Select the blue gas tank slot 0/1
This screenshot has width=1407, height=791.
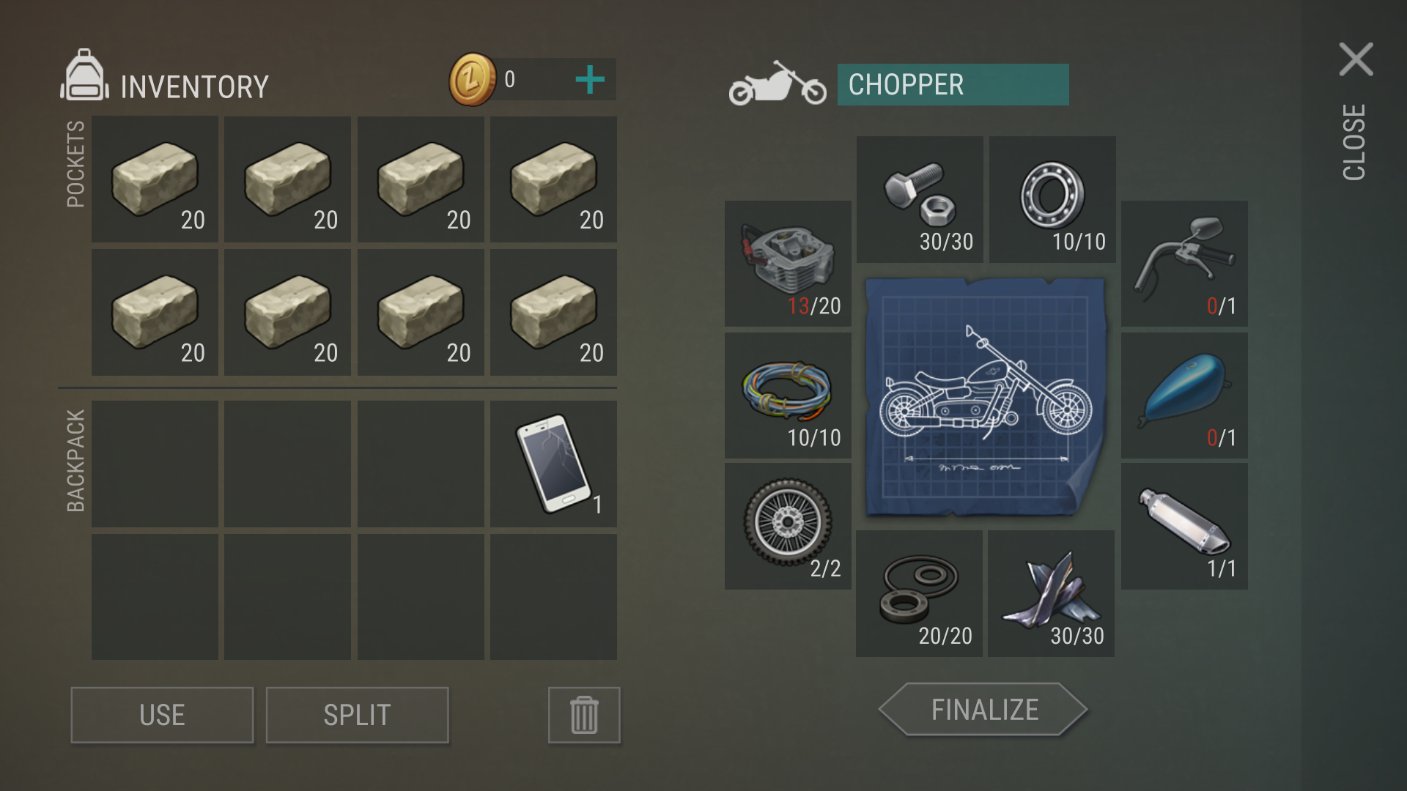pyautogui.click(x=1184, y=395)
